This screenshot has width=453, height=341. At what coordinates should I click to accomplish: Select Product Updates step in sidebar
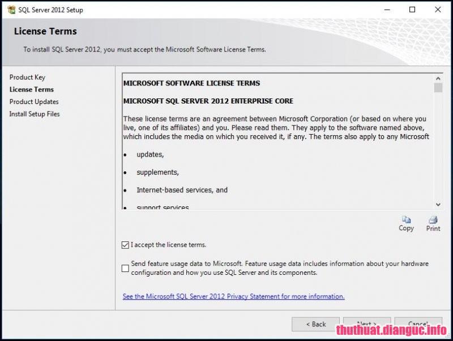34,102
